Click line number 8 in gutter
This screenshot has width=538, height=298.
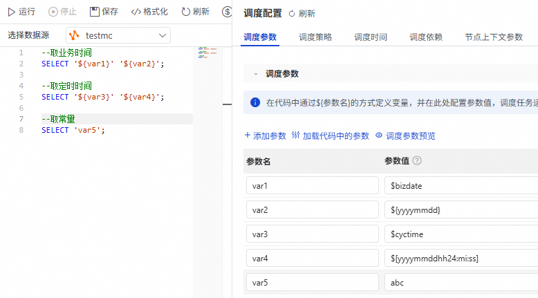point(21,130)
